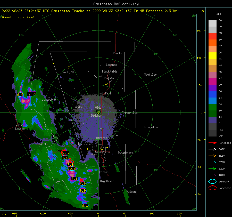Click the cyan current ellipse legend icon
The width and height of the screenshot is (232, 217).
212,181
